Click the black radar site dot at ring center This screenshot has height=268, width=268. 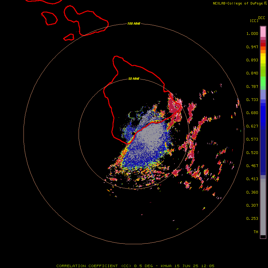133,133
